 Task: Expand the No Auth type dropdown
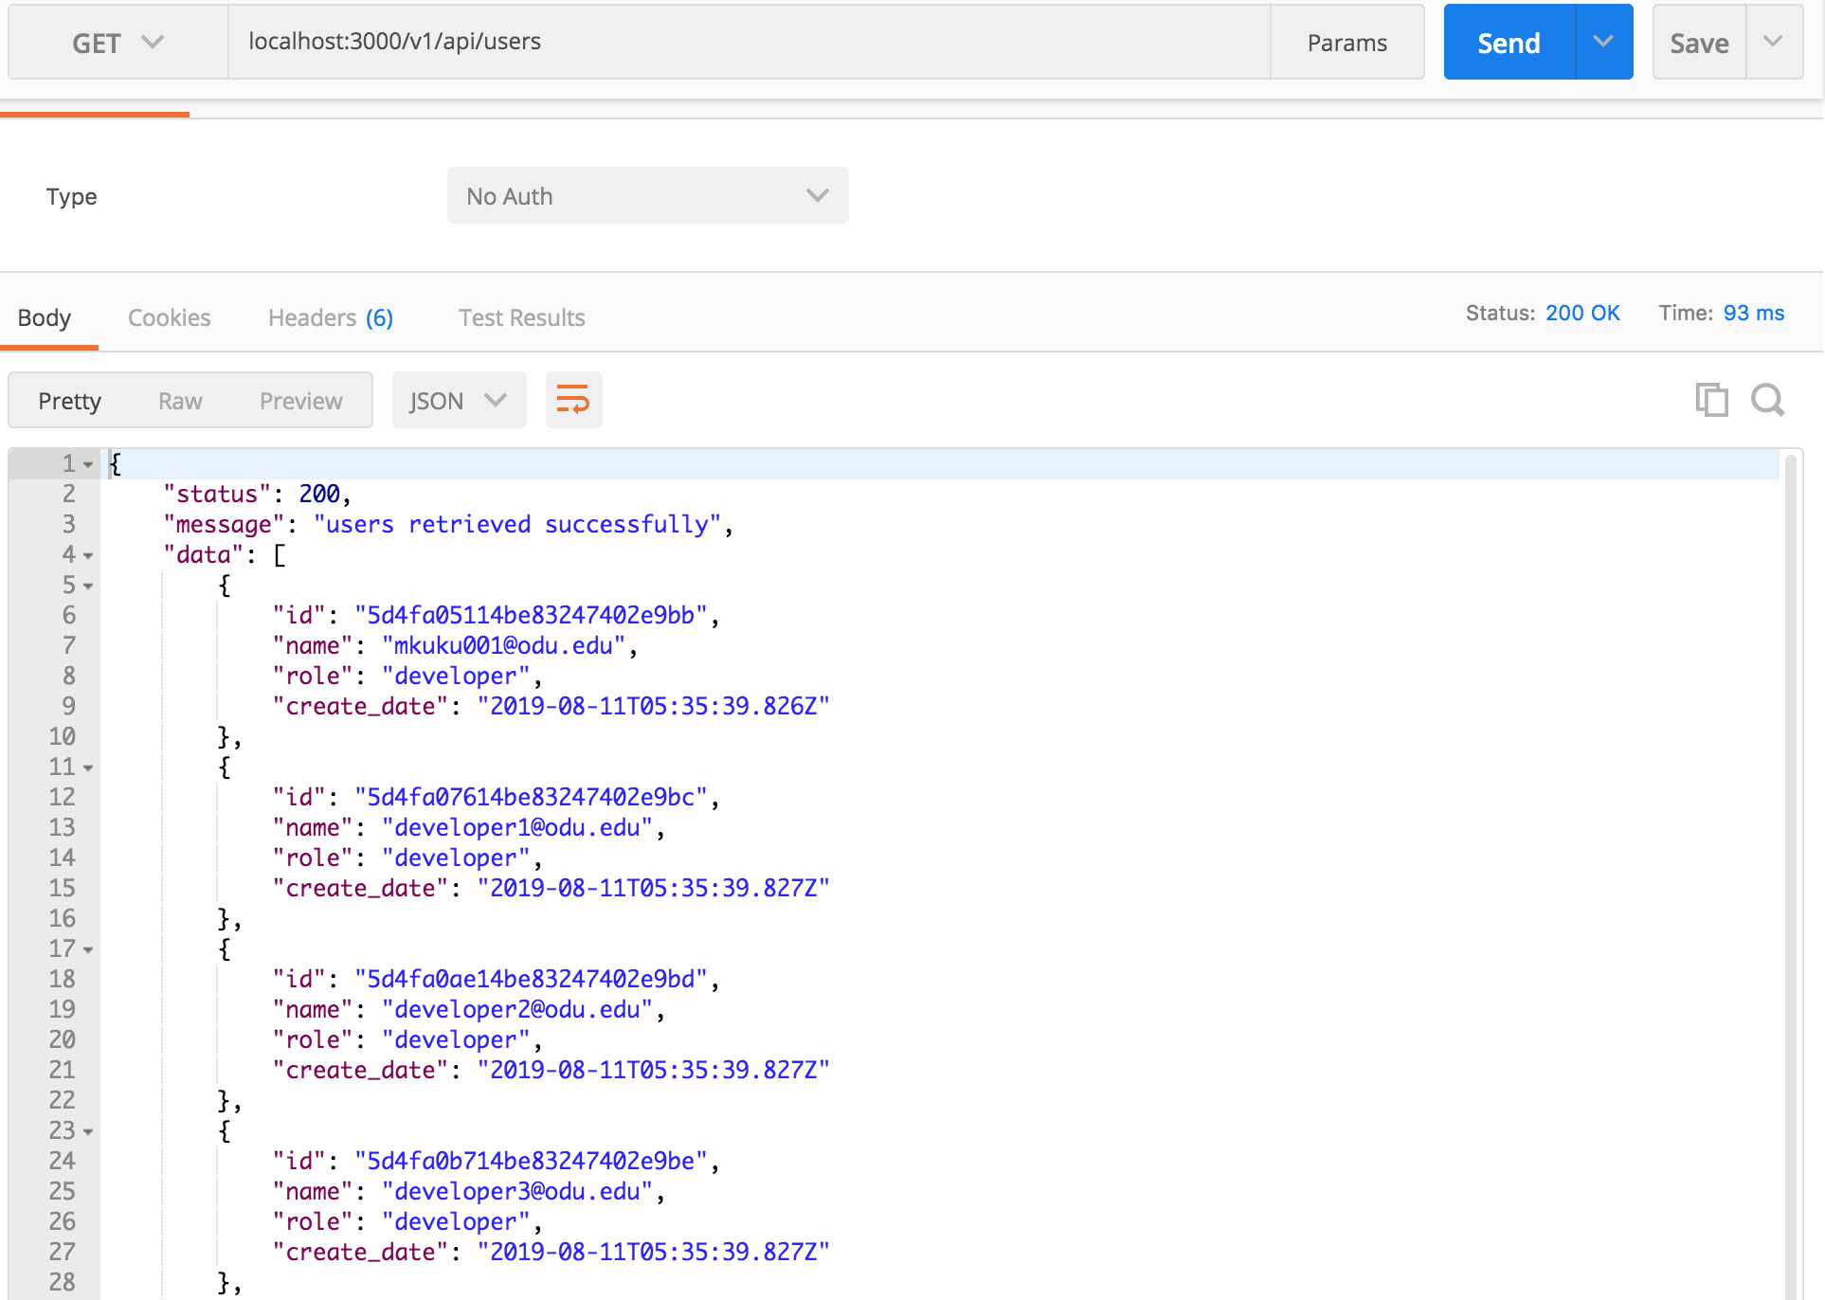647,196
